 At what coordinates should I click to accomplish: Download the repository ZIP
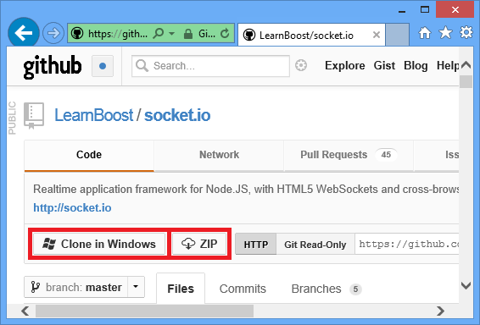199,244
